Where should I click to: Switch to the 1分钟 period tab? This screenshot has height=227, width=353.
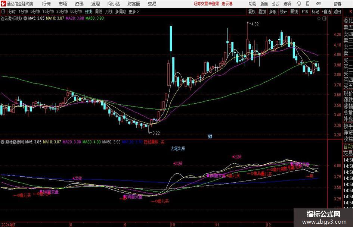[x=23, y=12]
